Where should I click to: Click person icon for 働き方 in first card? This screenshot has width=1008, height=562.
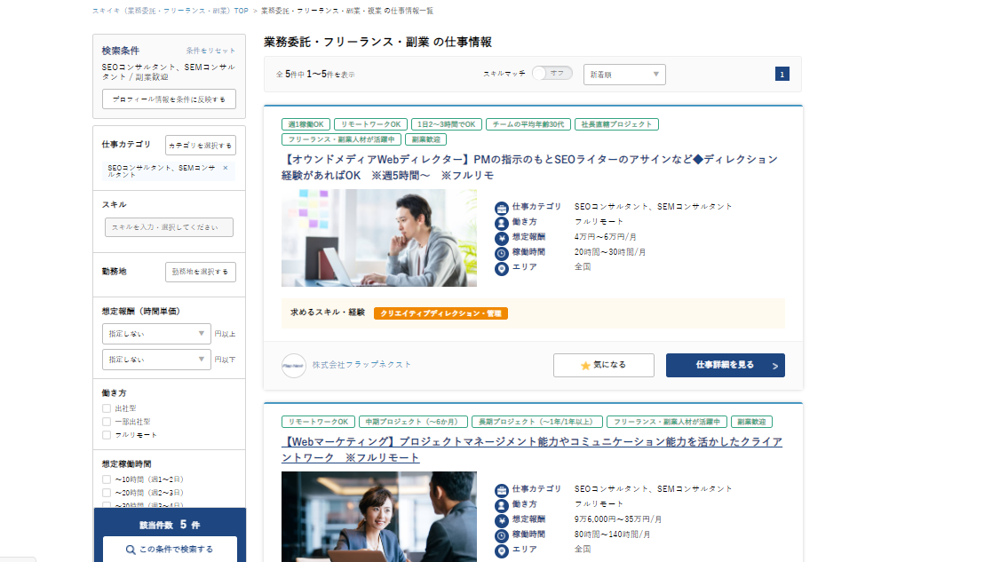point(502,223)
